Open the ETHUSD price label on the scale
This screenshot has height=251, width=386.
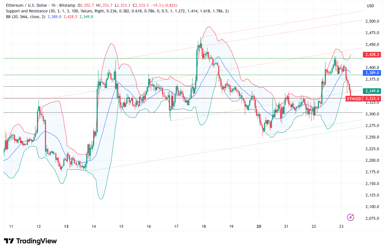(x=354, y=98)
